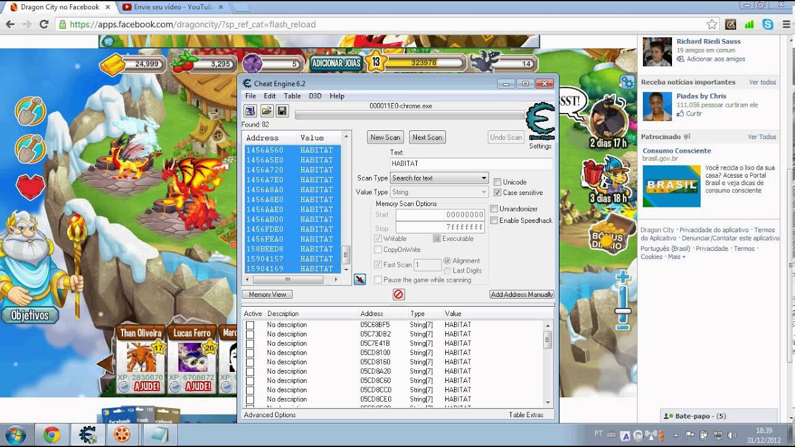The image size is (795, 447).
Task: Select the first shovel tool in game
Action: point(30,111)
